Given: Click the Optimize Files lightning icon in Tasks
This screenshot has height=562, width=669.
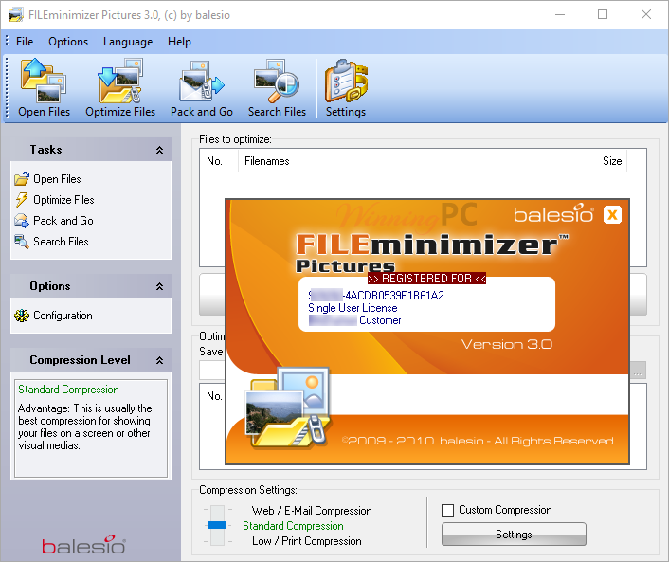Looking at the screenshot, I should coord(22,200).
